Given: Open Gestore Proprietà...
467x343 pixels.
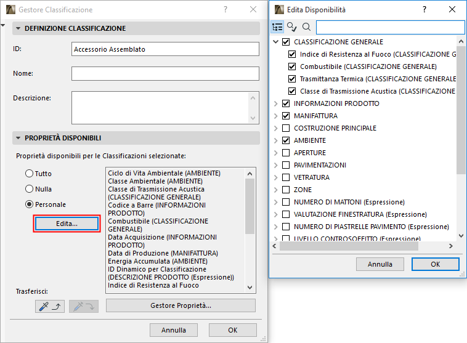Looking at the screenshot, I should [181, 305].
